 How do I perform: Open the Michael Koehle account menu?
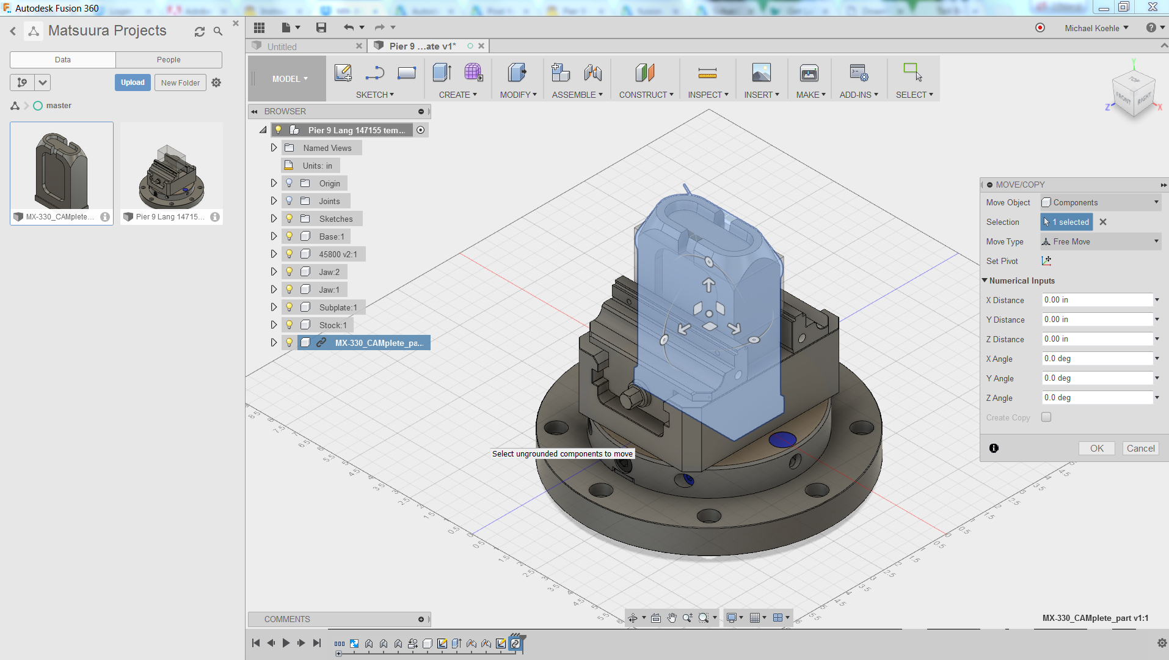[1096, 28]
